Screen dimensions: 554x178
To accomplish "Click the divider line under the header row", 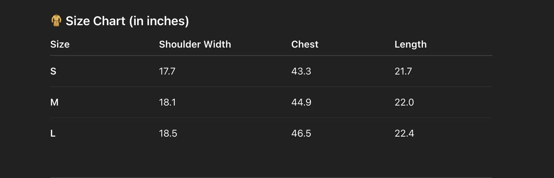I will (x=271, y=56).
